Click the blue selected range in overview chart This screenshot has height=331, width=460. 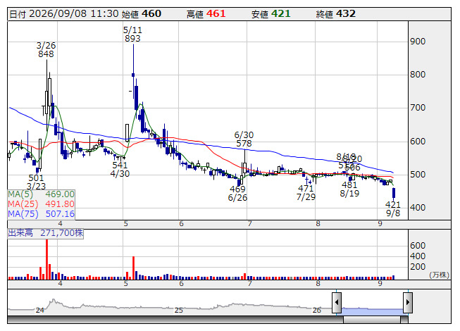372,311
